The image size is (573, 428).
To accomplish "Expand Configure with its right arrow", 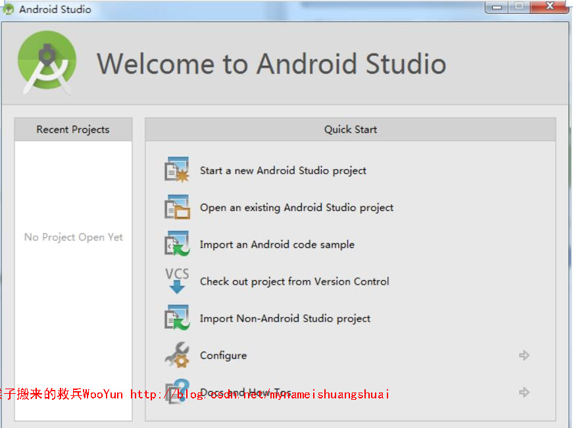I will tap(524, 355).
